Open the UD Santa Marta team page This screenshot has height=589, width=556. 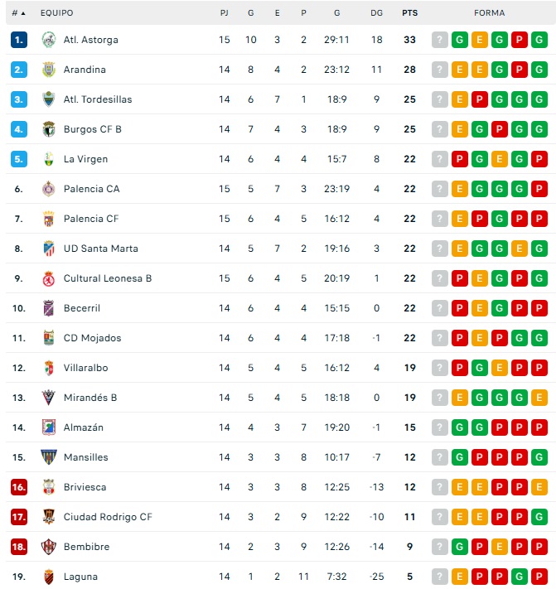point(101,249)
